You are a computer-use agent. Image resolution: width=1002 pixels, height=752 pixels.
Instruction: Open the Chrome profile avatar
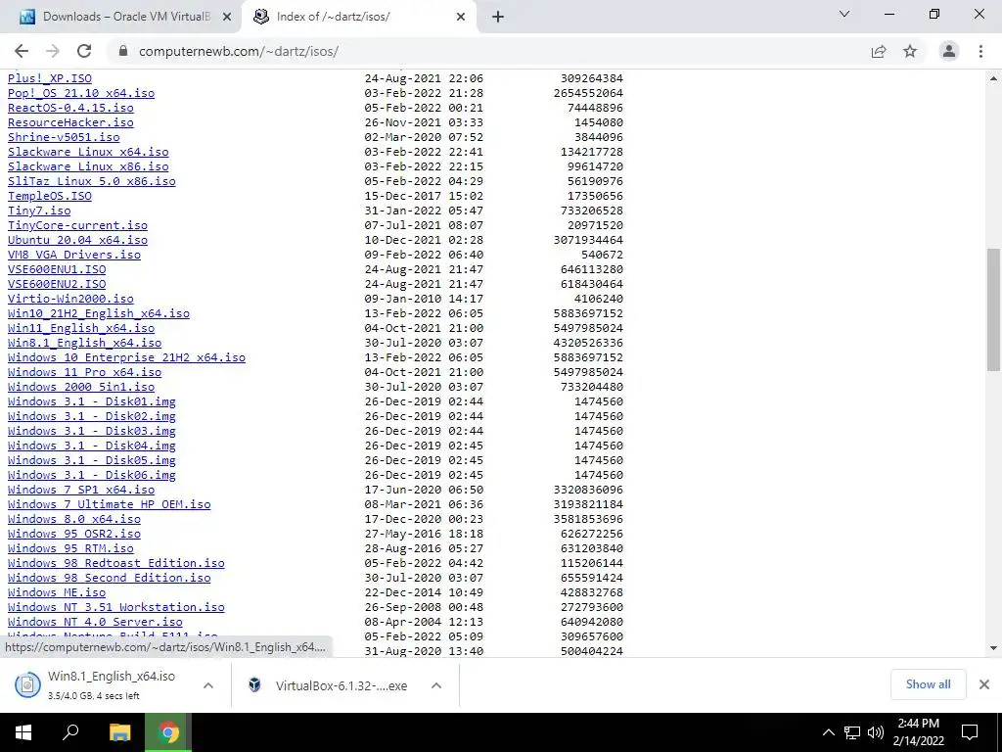(x=949, y=51)
